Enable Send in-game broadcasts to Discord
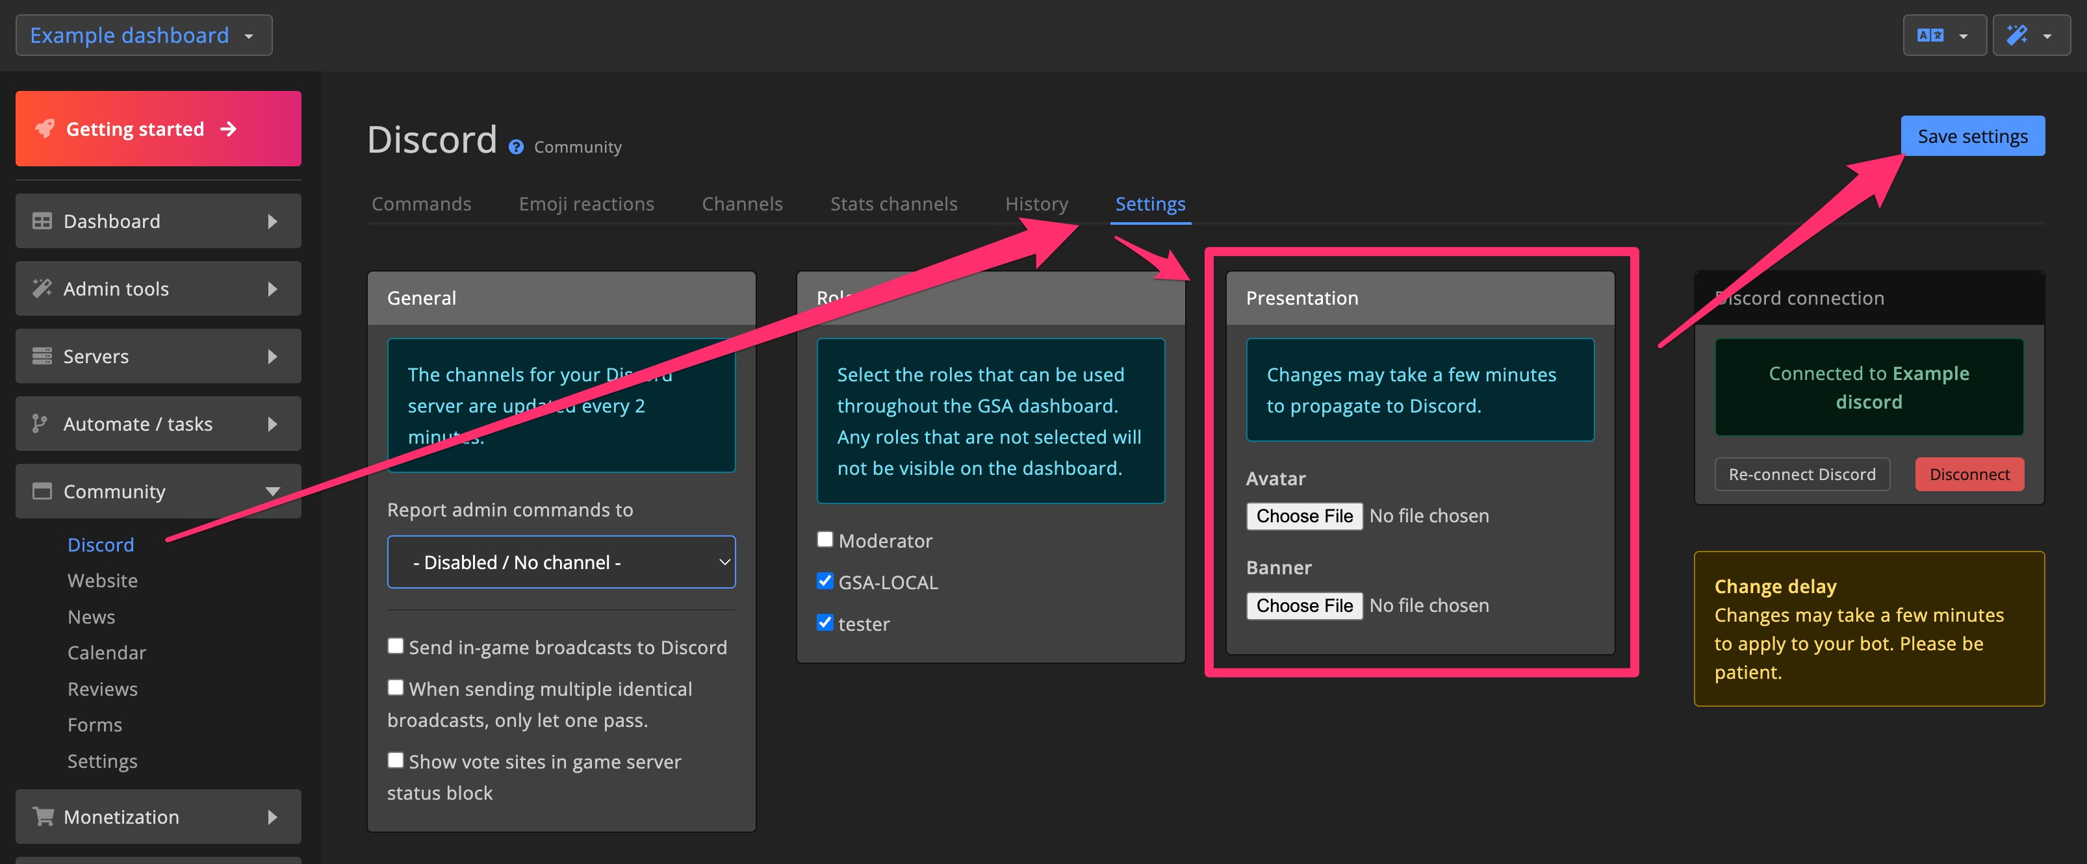This screenshot has width=2087, height=864. click(396, 645)
